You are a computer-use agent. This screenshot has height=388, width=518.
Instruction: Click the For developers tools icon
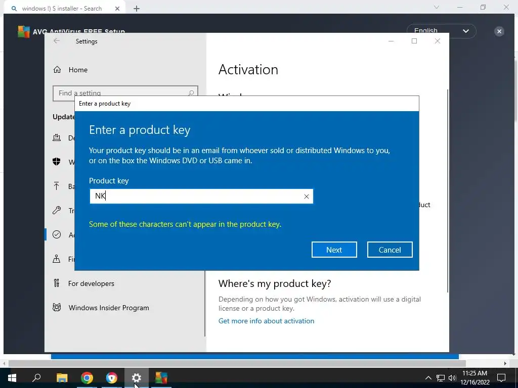(x=57, y=283)
